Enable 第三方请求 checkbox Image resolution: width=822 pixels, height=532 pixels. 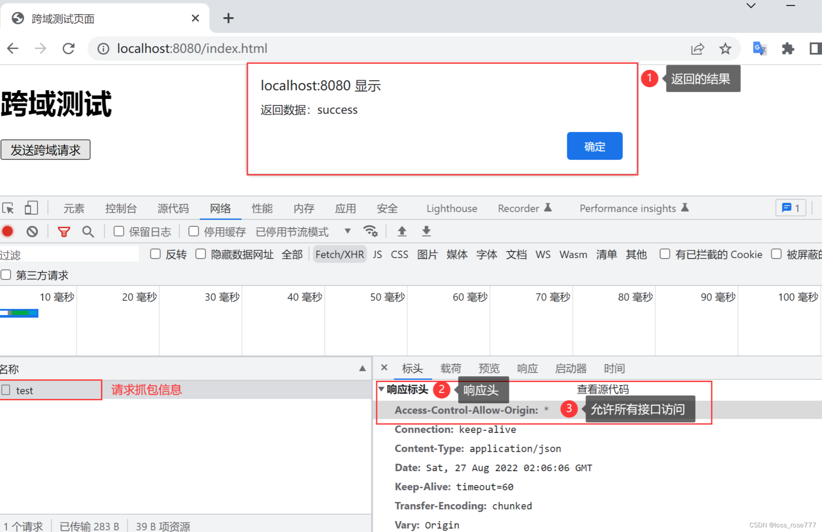6,275
